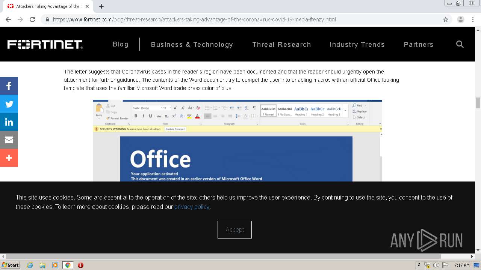Open the site search magnifier
The width and height of the screenshot is (481, 270).
(x=460, y=44)
